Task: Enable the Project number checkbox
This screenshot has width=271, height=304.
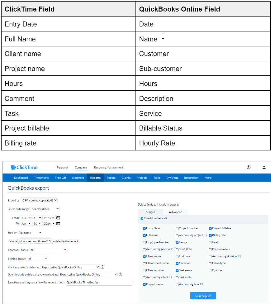Action: click(177, 229)
